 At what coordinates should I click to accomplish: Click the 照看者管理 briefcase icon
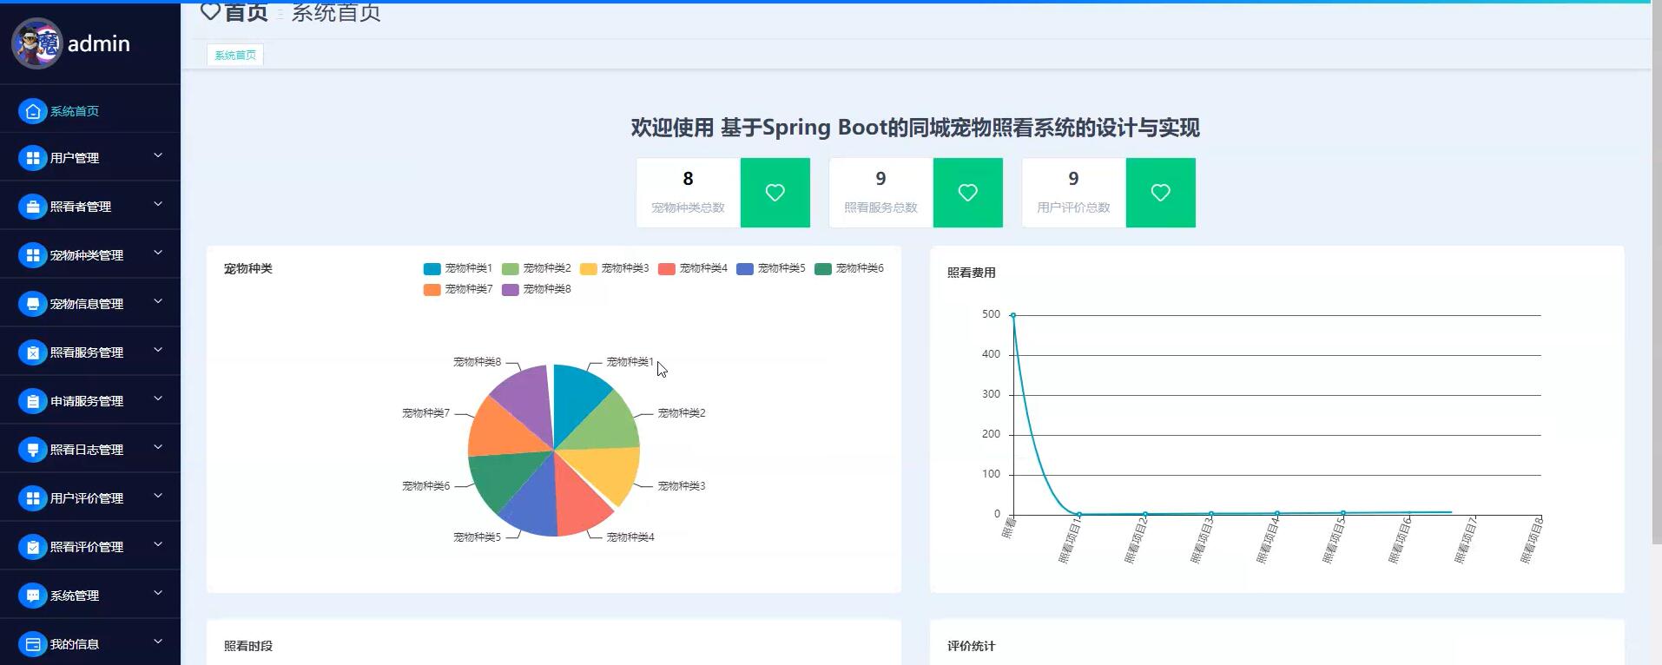[x=32, y=207]
